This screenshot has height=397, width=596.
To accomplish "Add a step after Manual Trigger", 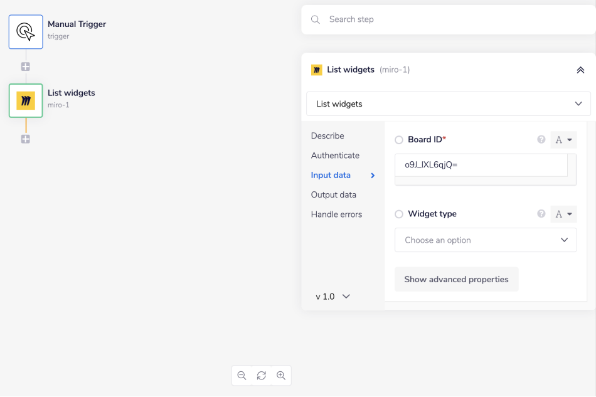I will [x=26, y=66].
